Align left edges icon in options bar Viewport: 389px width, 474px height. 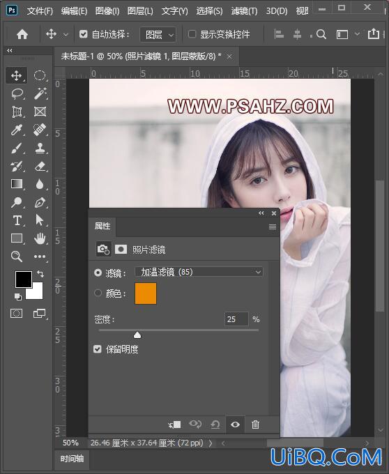click(279, 34)
